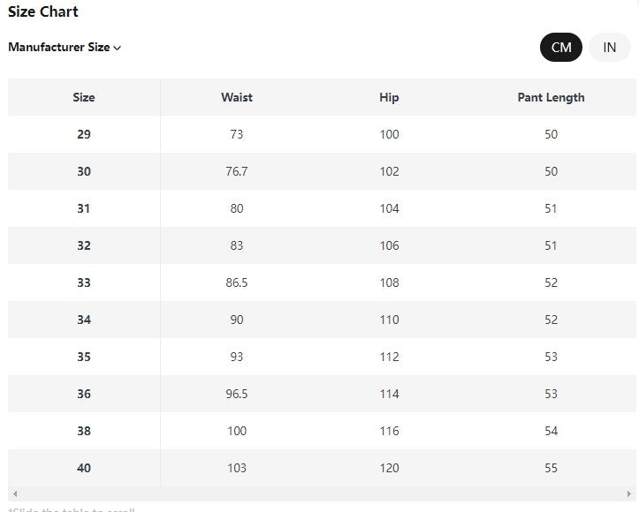Select the size 34 row label
This screenshot has height=512, width=639.
pos(84,320)
